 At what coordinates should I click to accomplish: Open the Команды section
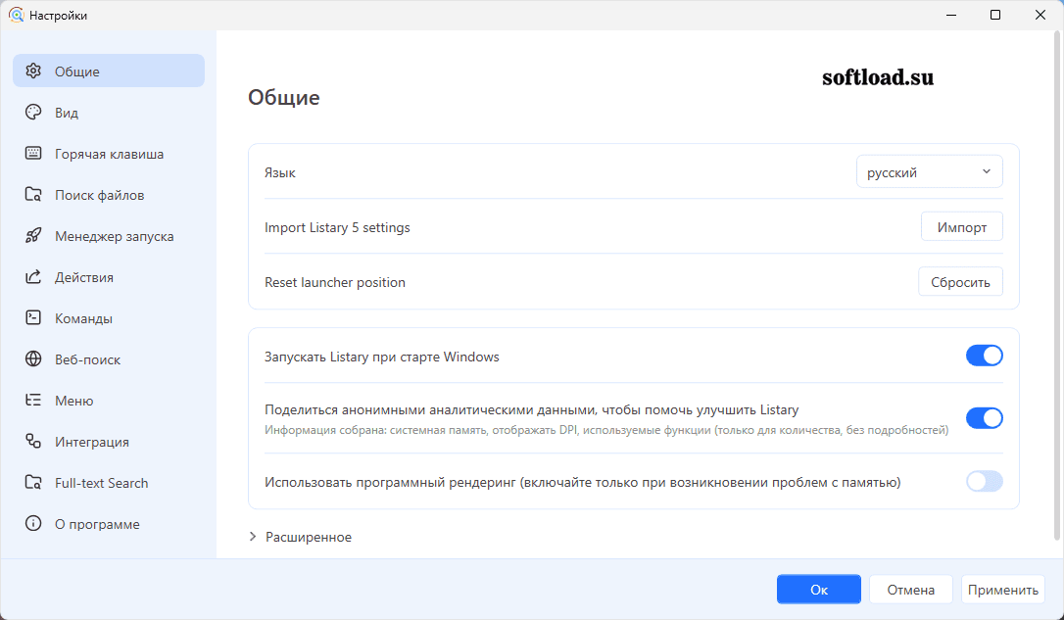pyautogui.click(x=109, y=317)
